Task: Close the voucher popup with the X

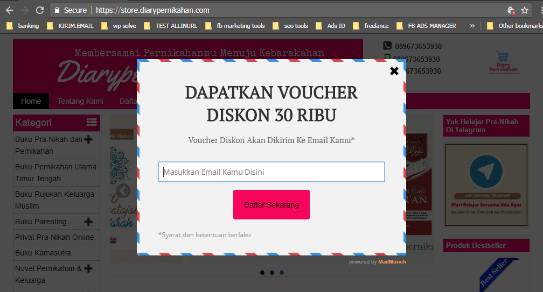Action: pyautogui.click(x=394, y=71)
